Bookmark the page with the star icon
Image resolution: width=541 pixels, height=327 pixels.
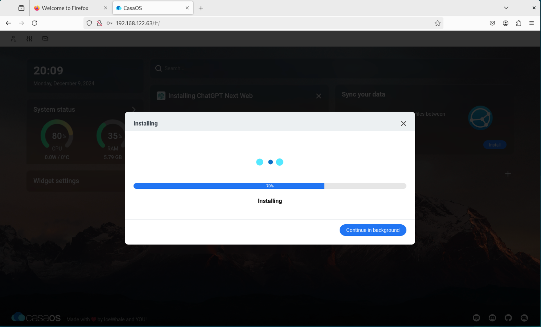(437, 23)
